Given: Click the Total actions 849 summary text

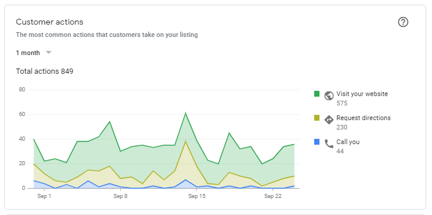Looking at the screenshot, I should 45,71.
